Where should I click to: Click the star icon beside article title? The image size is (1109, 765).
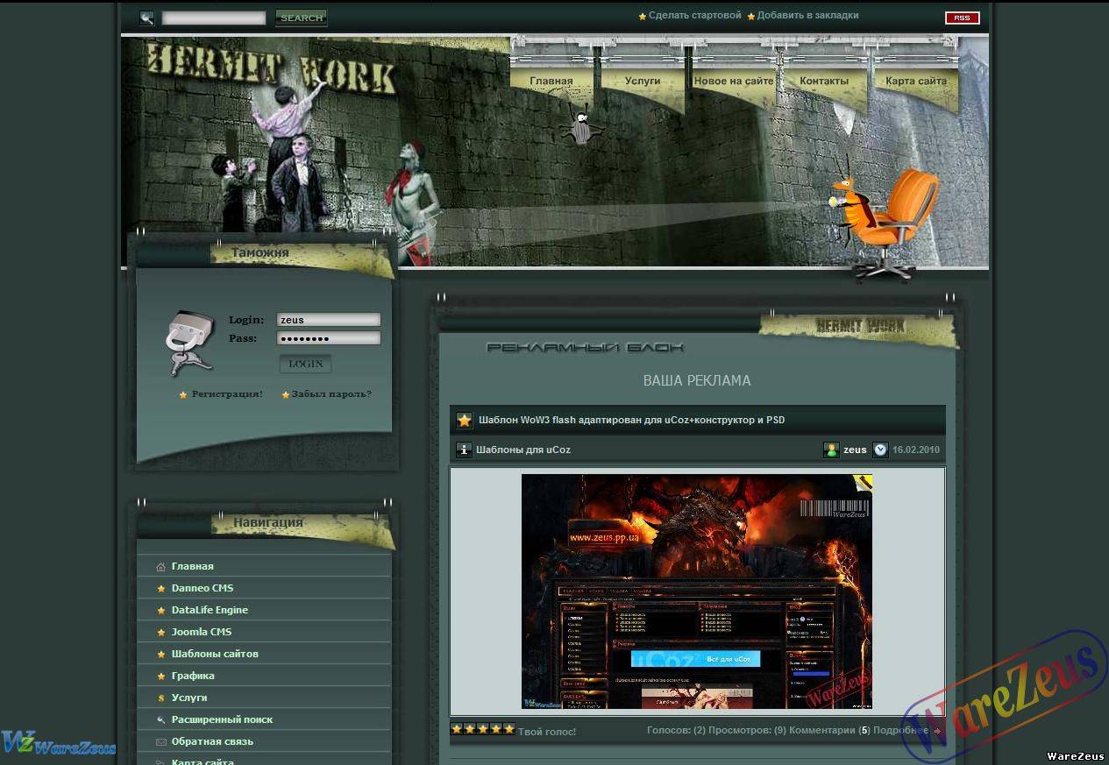click(x=465, y=421)
